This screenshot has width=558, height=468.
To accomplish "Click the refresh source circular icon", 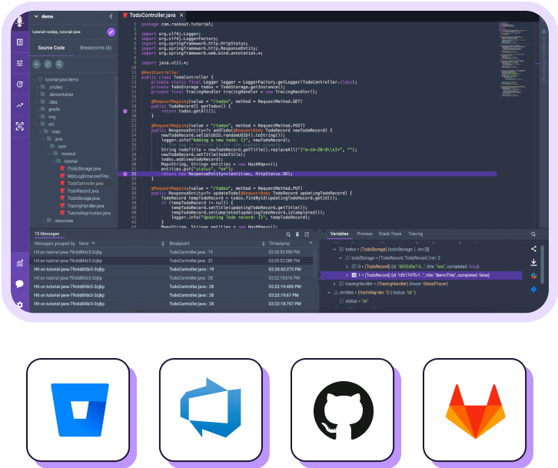I will click(x=48, y=64).
